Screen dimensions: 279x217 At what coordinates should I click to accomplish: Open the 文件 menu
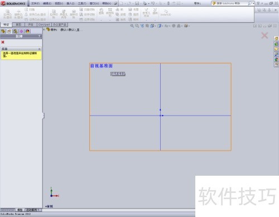35,3
